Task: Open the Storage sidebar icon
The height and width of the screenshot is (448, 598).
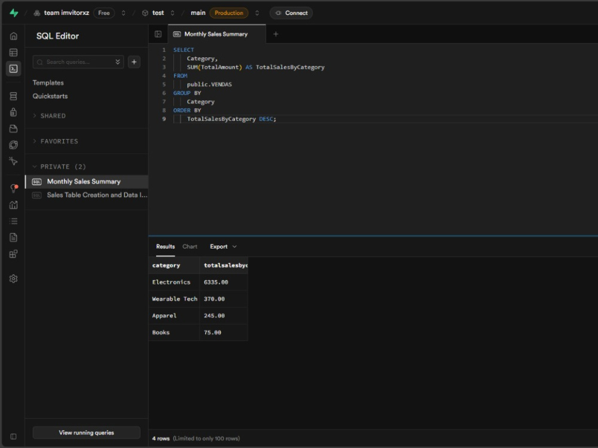Action: [13, 128]
